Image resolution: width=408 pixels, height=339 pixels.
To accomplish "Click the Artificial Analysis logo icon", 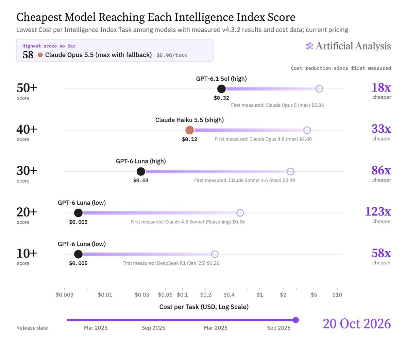I will click(309, 46).
